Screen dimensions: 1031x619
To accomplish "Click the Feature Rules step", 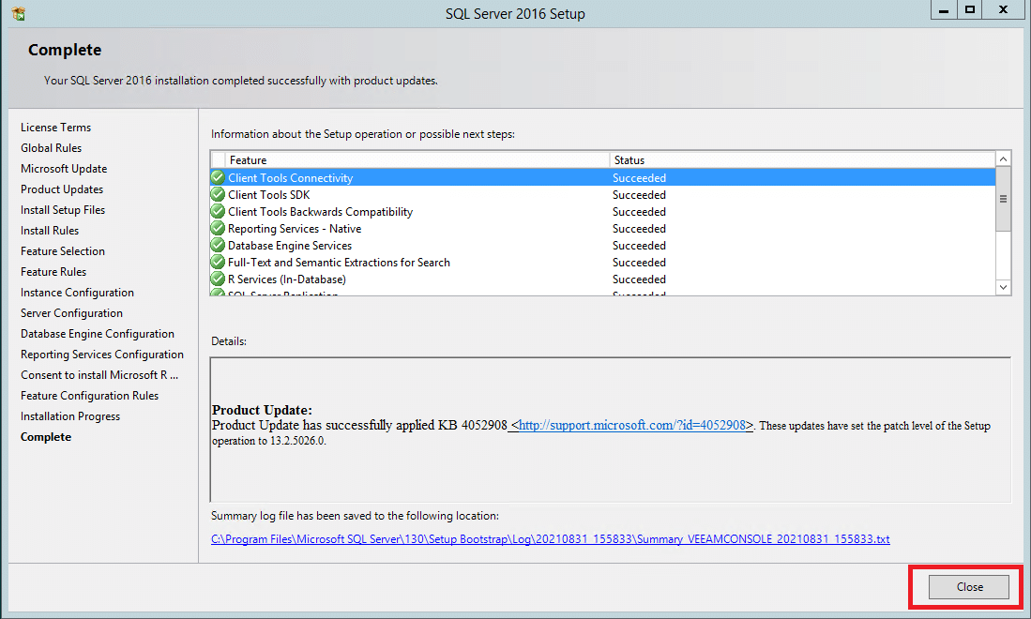I will 53,271.
